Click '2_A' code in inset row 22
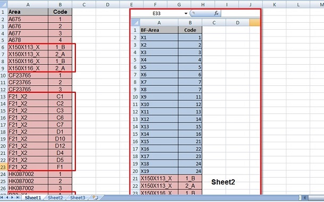324x202 pixels. (190, 186)
